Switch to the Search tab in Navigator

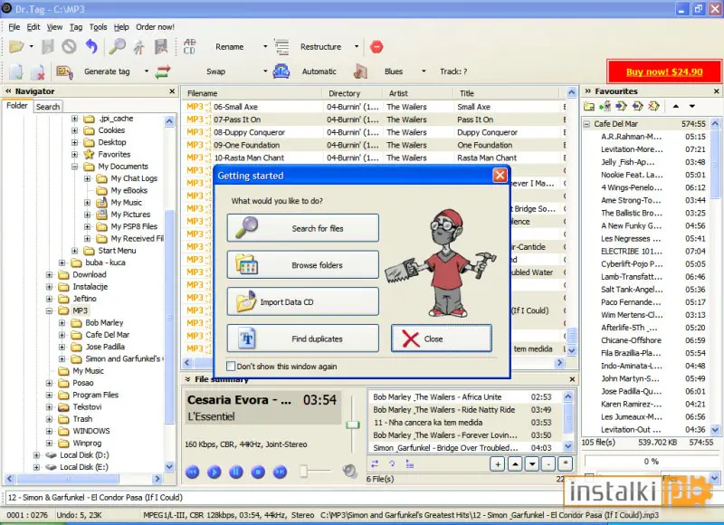(x=48, y=107)
